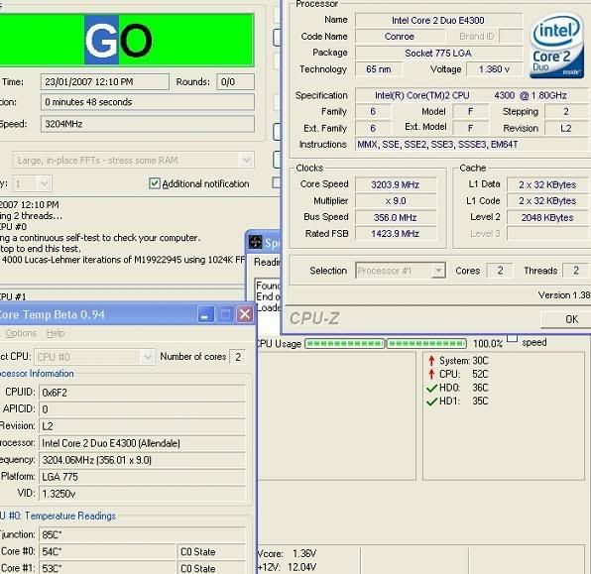The width and height of the screenshot is (591, 574).
Task: Click the Ext. Model value F
Action: [x=470, y=128]
